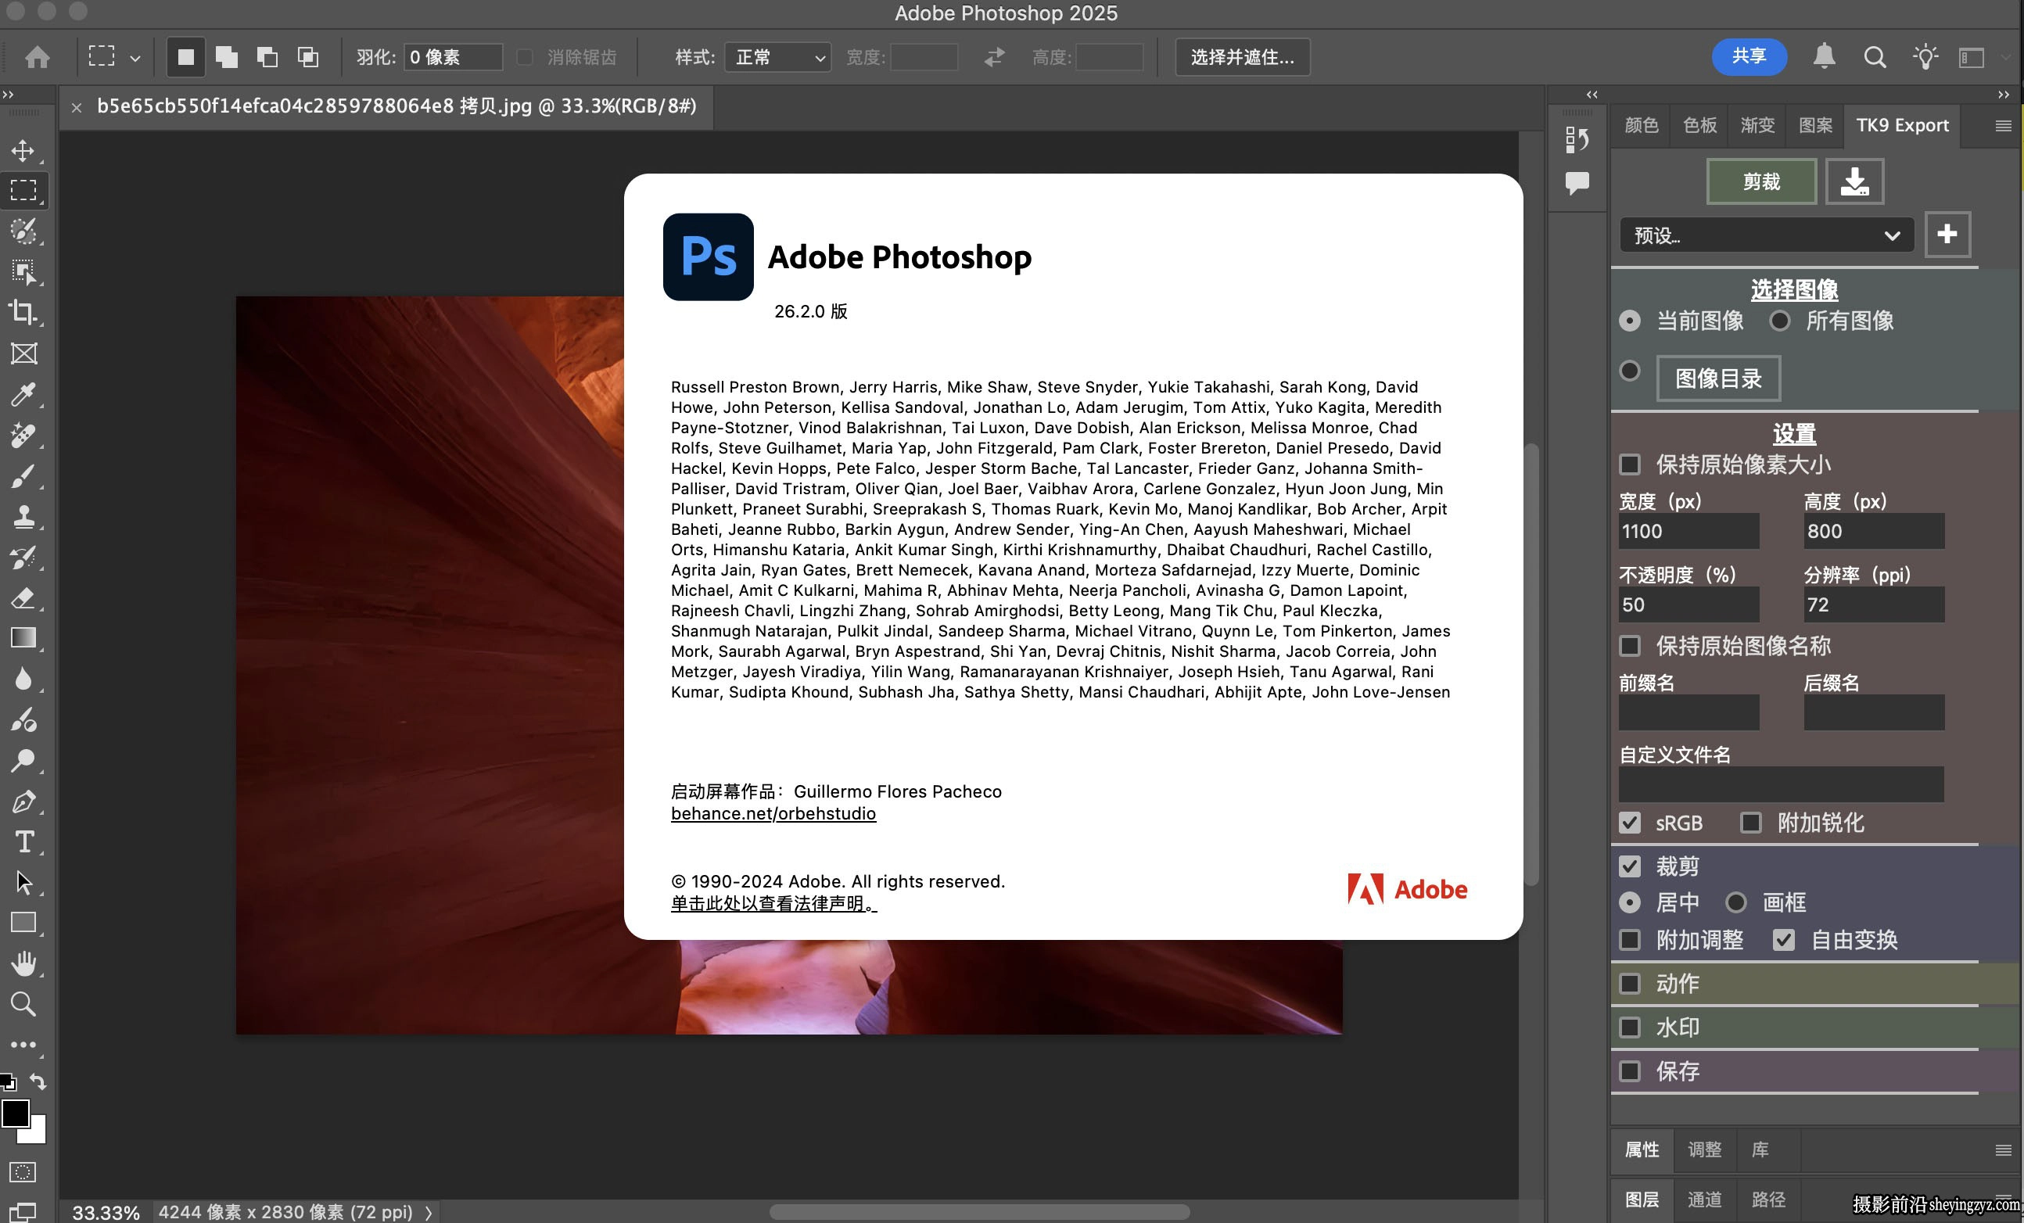Viewport: 2024px width, 1223px height.
Task: Enable 保持原始图像名称 checkbox
Action: tap(1630, 646)
